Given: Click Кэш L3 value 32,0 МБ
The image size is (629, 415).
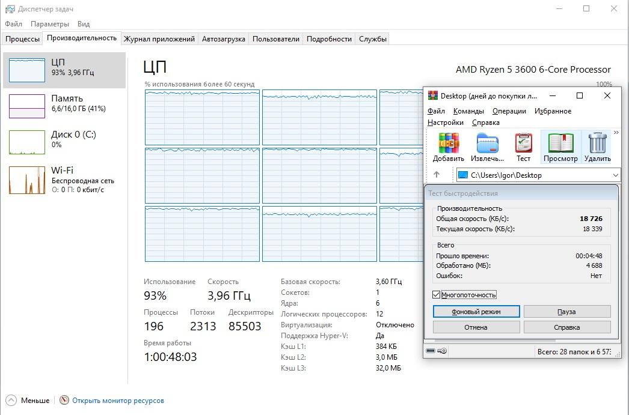Looking at the screenshot, I should click(x=388, y=368).
